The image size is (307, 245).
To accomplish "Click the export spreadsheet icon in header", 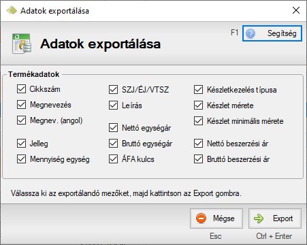I will coord(22,44).
